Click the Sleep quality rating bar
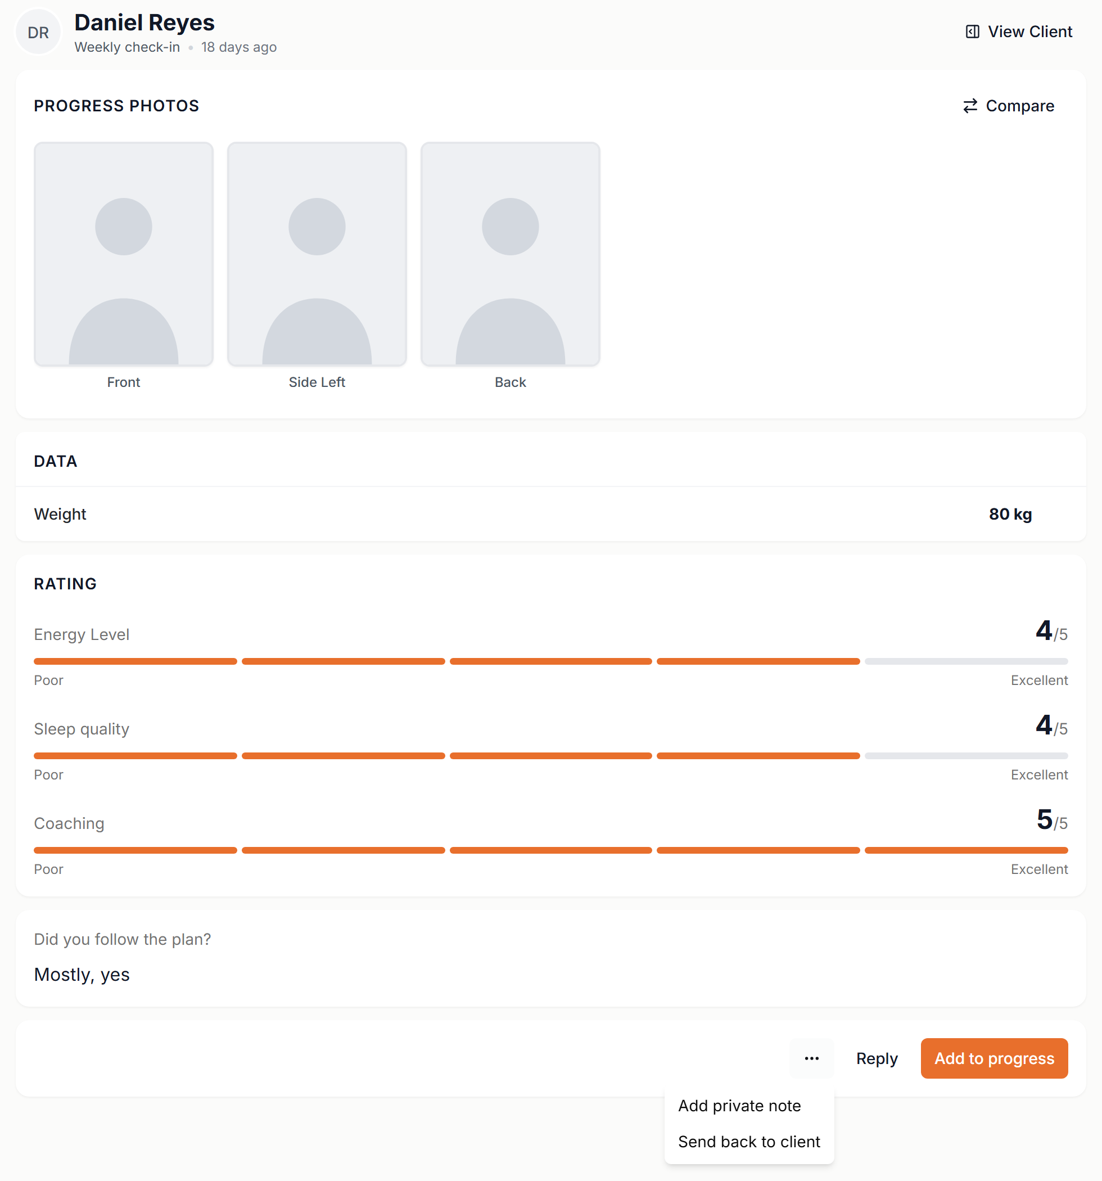Viewport: 1102px width, 1181px height. pos(550,756)
